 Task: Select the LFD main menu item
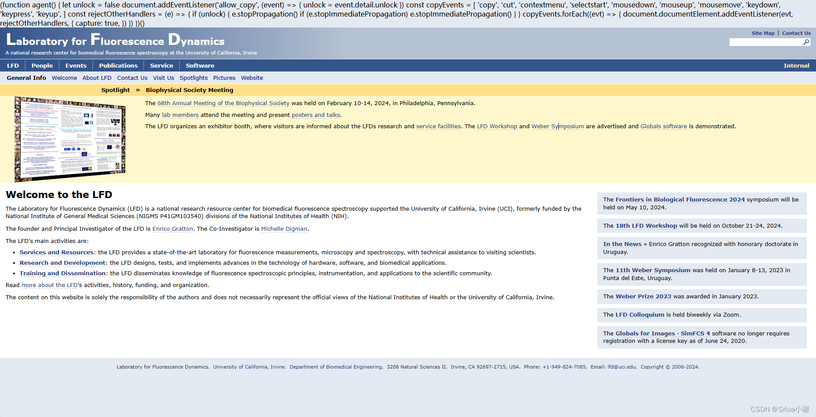13,65
